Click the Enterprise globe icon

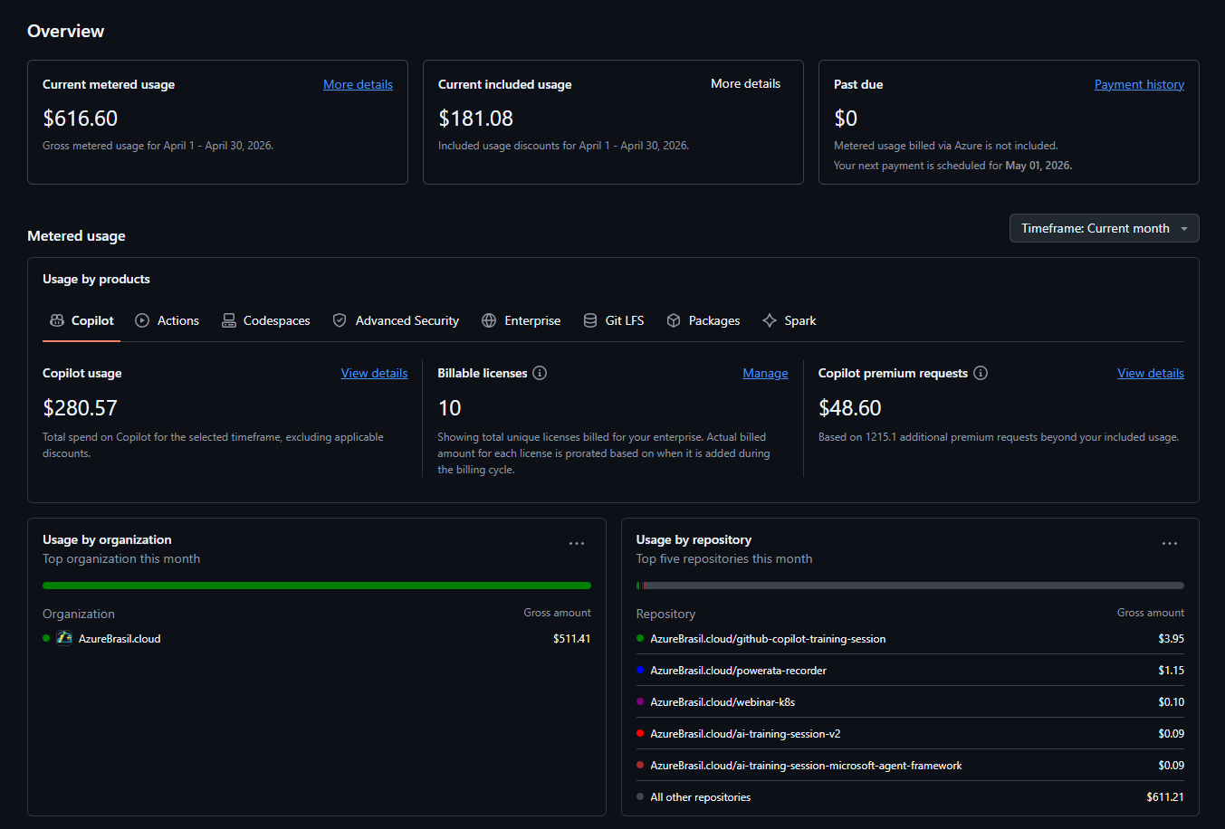[x=489, y=320]
